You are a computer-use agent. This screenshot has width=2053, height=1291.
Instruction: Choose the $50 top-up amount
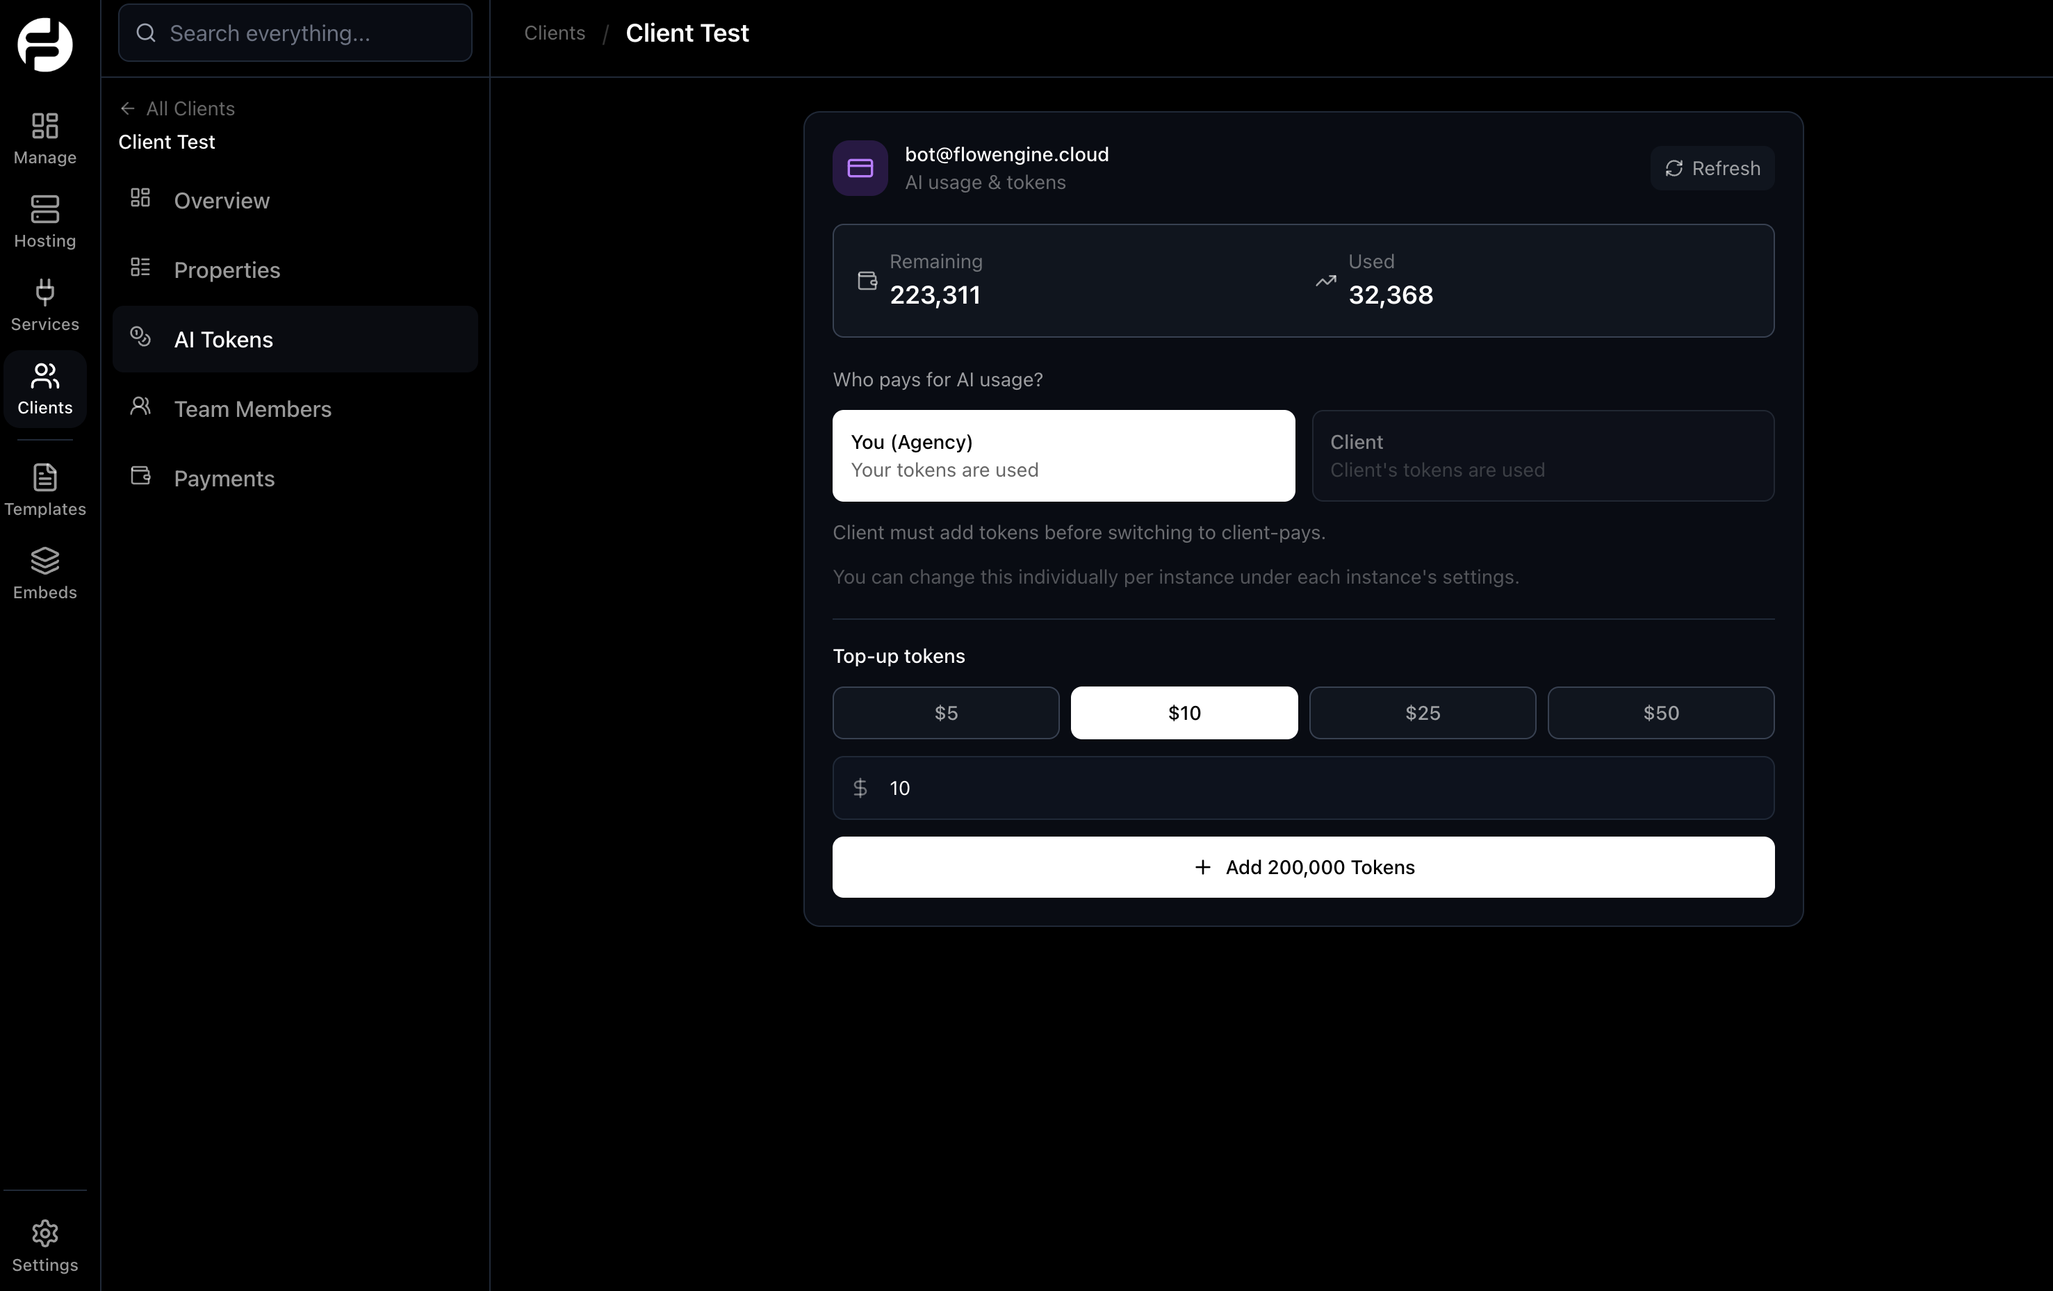[1660, 712]
